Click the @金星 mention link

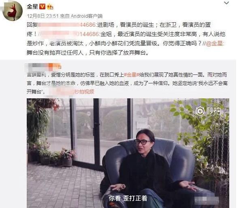[x=214, y=44]
